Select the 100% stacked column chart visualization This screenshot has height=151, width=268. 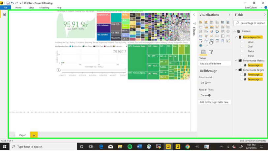228,22
